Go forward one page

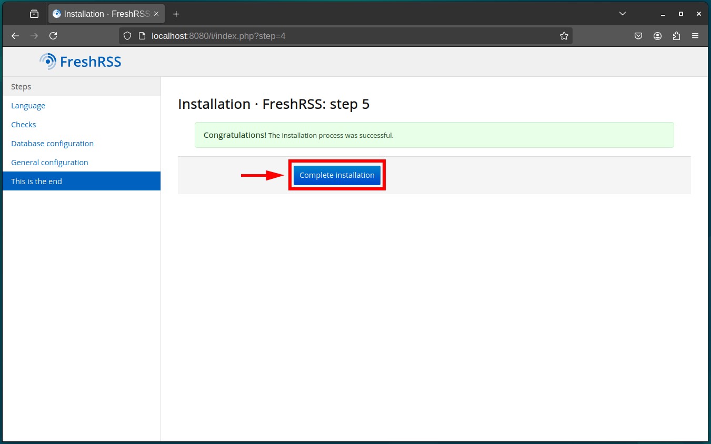[x=34, y=36]
